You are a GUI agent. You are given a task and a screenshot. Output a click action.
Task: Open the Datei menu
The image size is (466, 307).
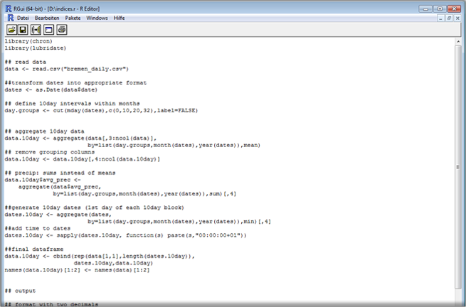tap(23, 18)
